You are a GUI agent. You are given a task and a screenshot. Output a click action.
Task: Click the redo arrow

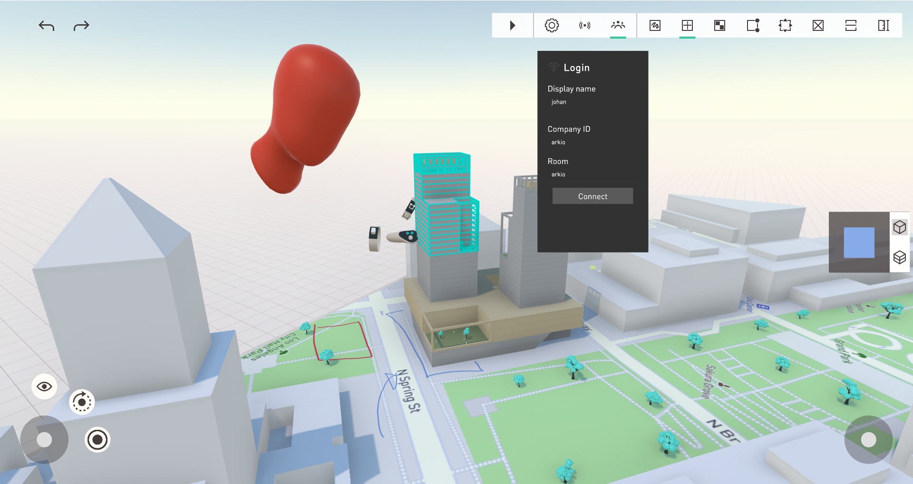pyautogui.click(x=81, y=26)
